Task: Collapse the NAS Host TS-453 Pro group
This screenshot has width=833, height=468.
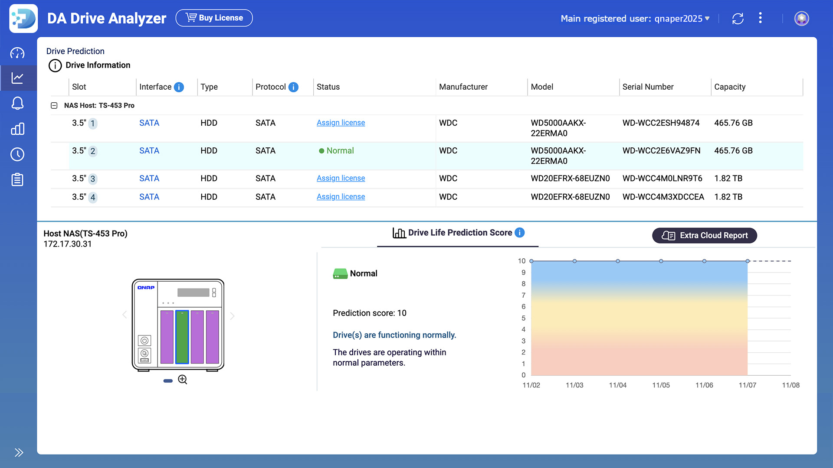Action: (54, 105)
